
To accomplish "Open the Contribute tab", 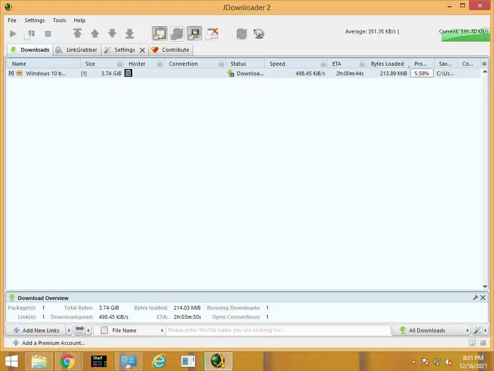I will 170,50.
